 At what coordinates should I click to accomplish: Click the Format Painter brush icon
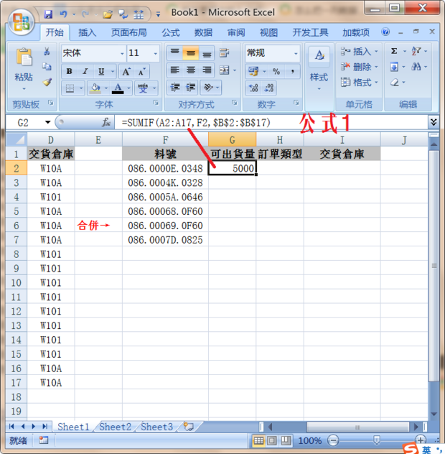[47, 82]
